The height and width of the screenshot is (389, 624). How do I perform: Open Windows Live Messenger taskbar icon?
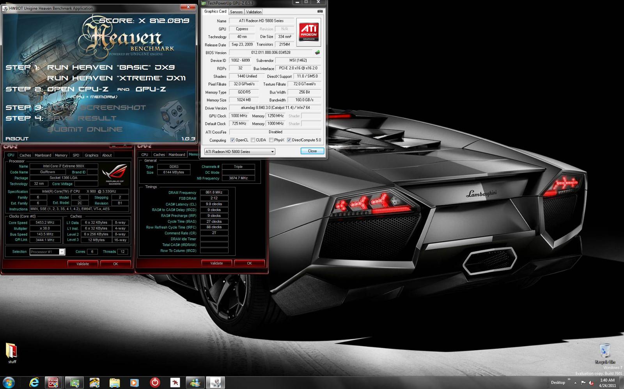pyautogui.click(x=195, y=382)
